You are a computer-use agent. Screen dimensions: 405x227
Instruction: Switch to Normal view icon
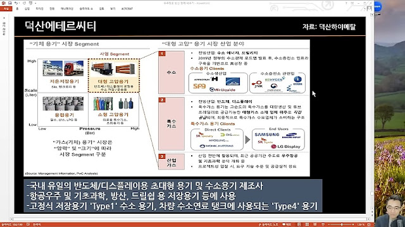[x=299, y=224]
